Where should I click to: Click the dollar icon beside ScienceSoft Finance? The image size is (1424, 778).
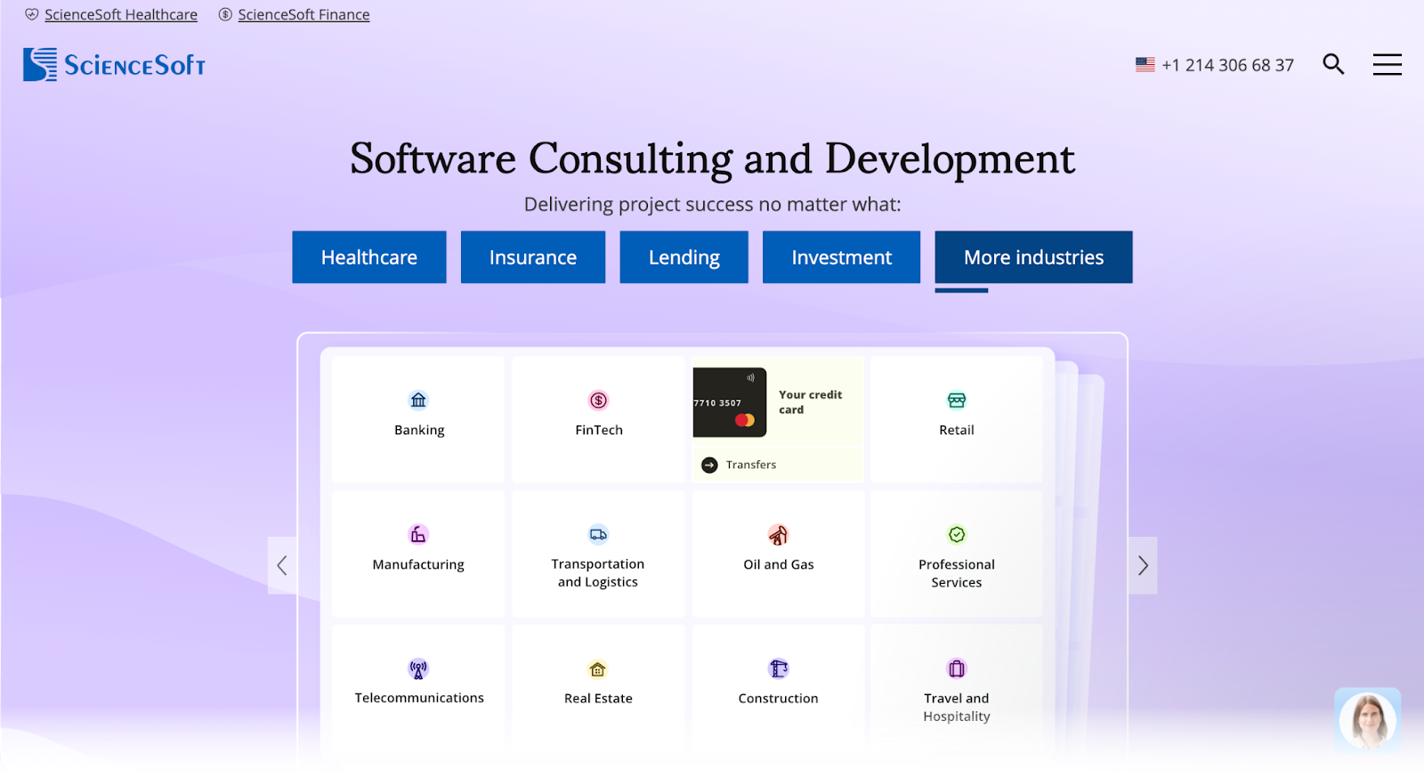point(225,14)
